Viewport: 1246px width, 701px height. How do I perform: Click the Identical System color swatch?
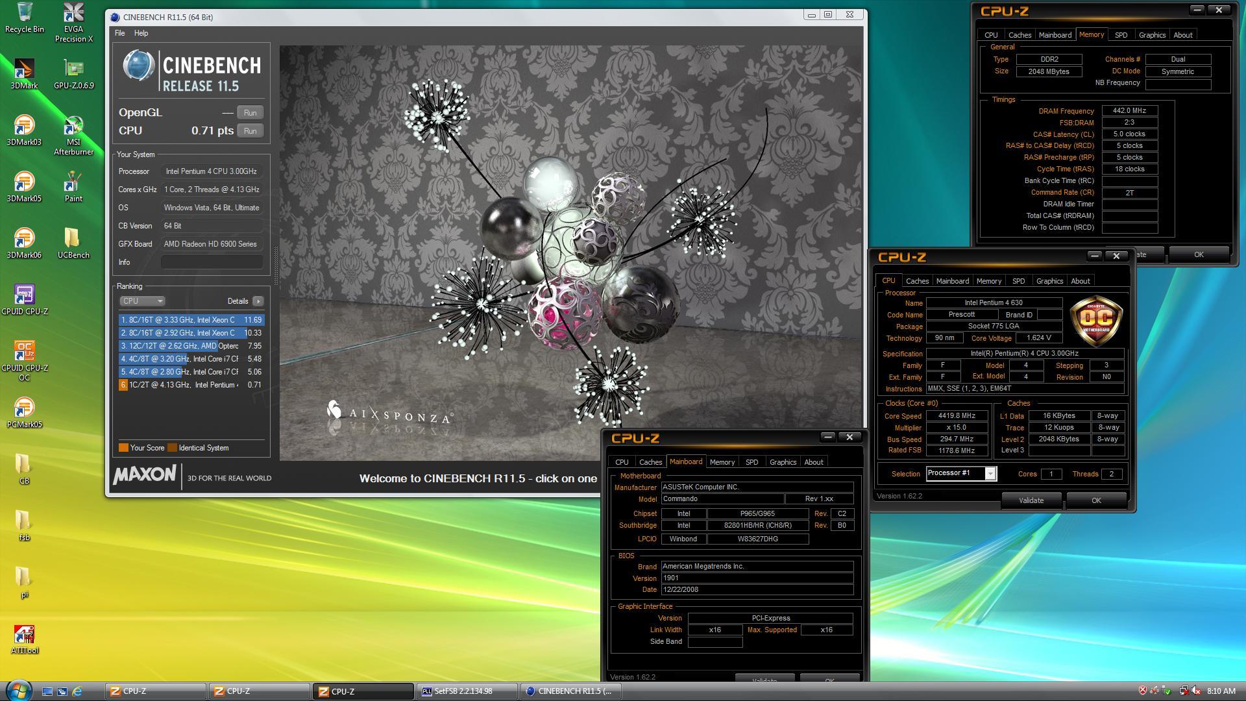pos(172,447)
